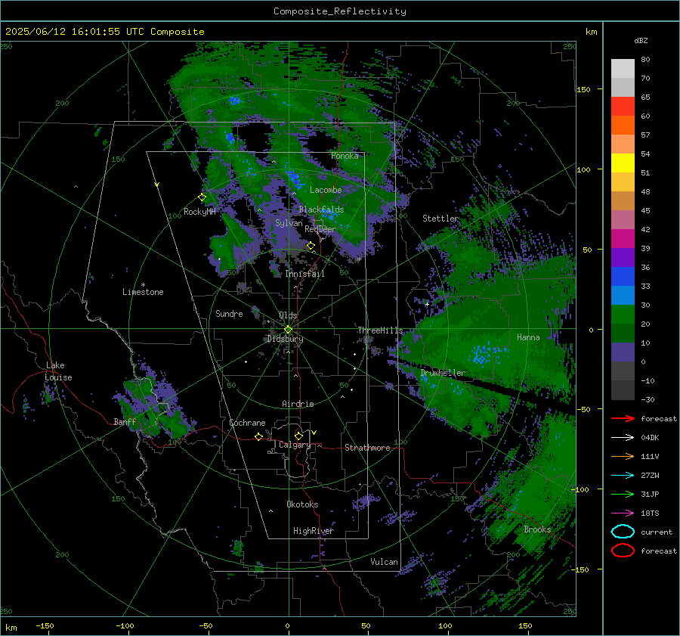Click the dBZ legend heading
The image size is (680, 636).
641,40
